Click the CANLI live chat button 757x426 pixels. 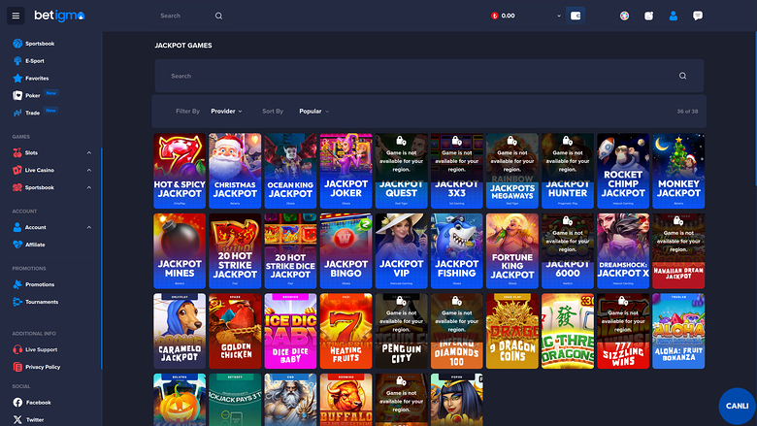point(738,407)
